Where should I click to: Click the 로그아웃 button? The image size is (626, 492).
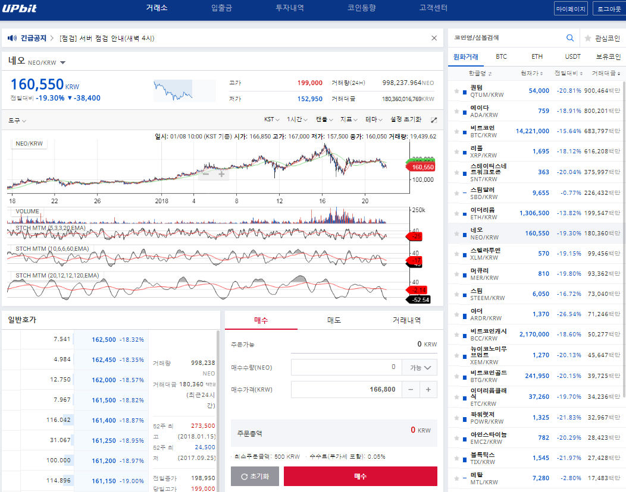point(609,8)
